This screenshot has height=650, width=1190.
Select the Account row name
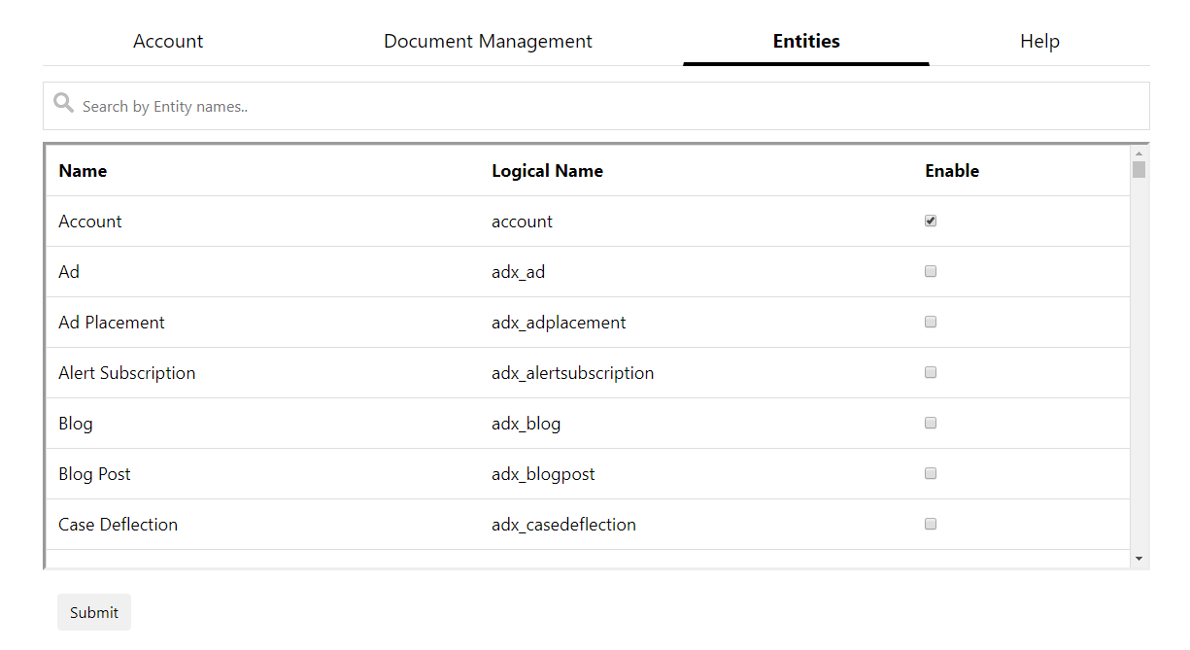point(89,221)
